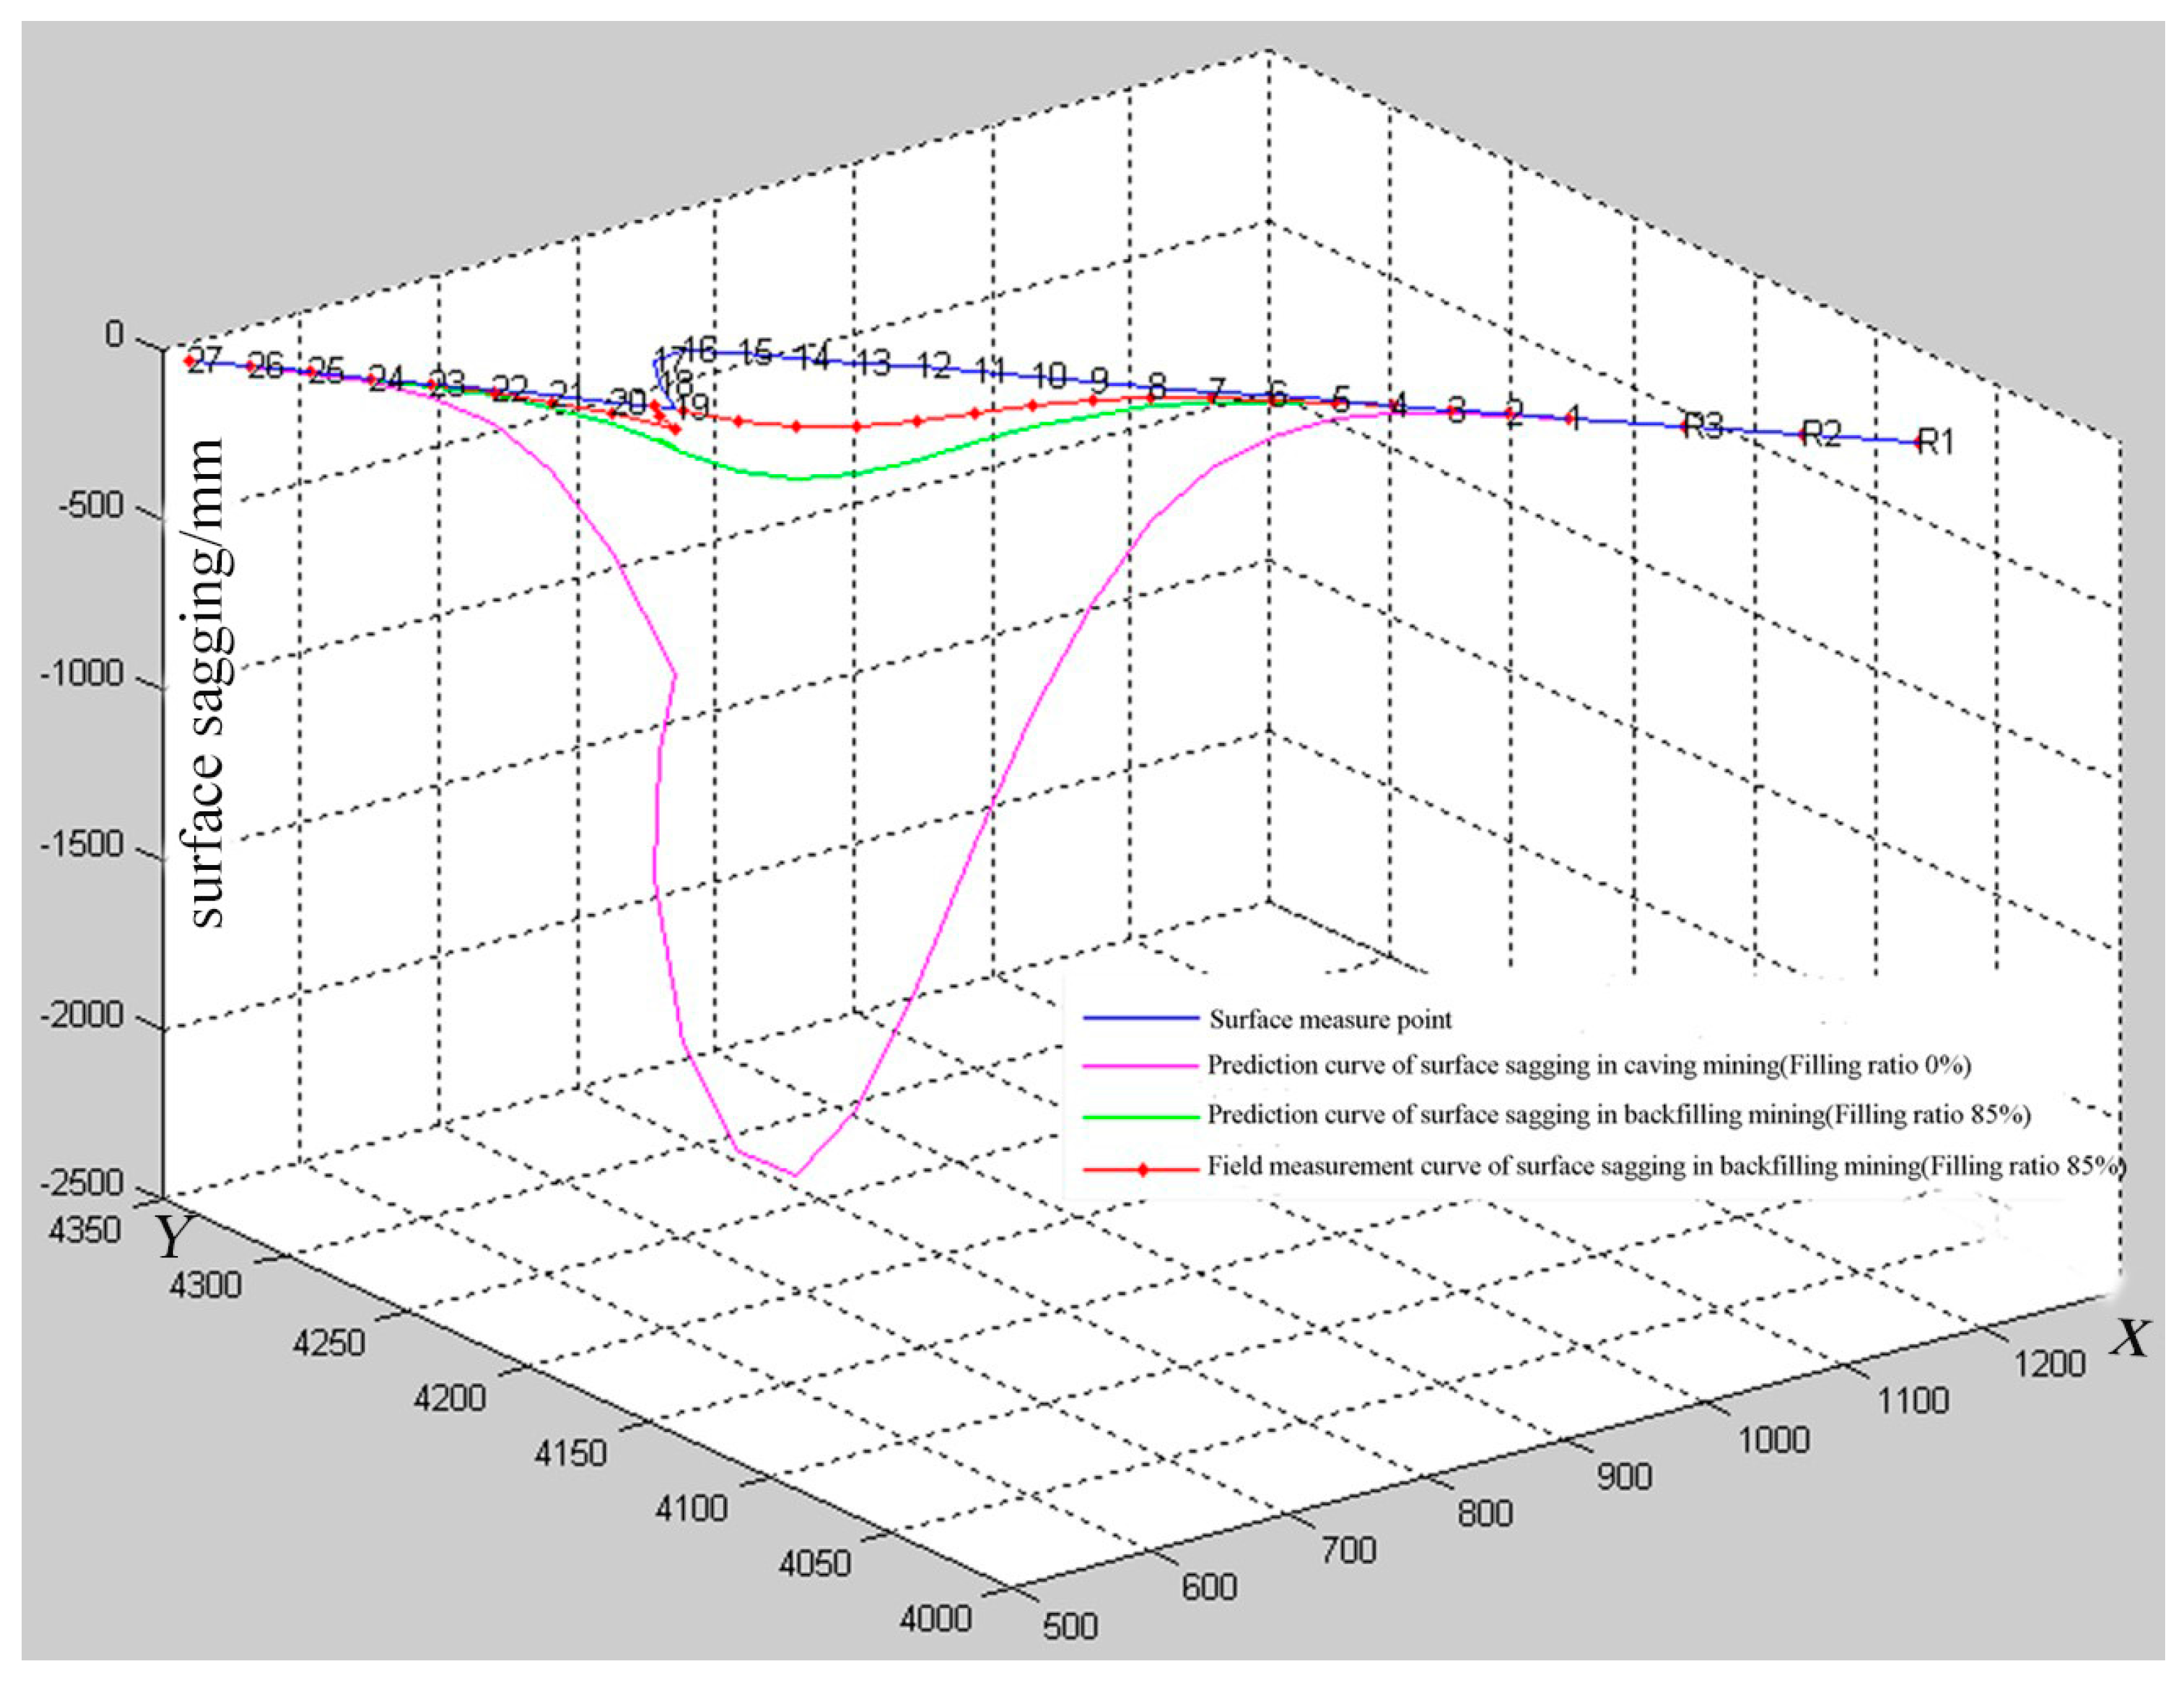The height and width of the screenshot is (1682, 2184).
Task: Click the red legend line marker
Action: pyautogui.click(x=1142, y=1169)
